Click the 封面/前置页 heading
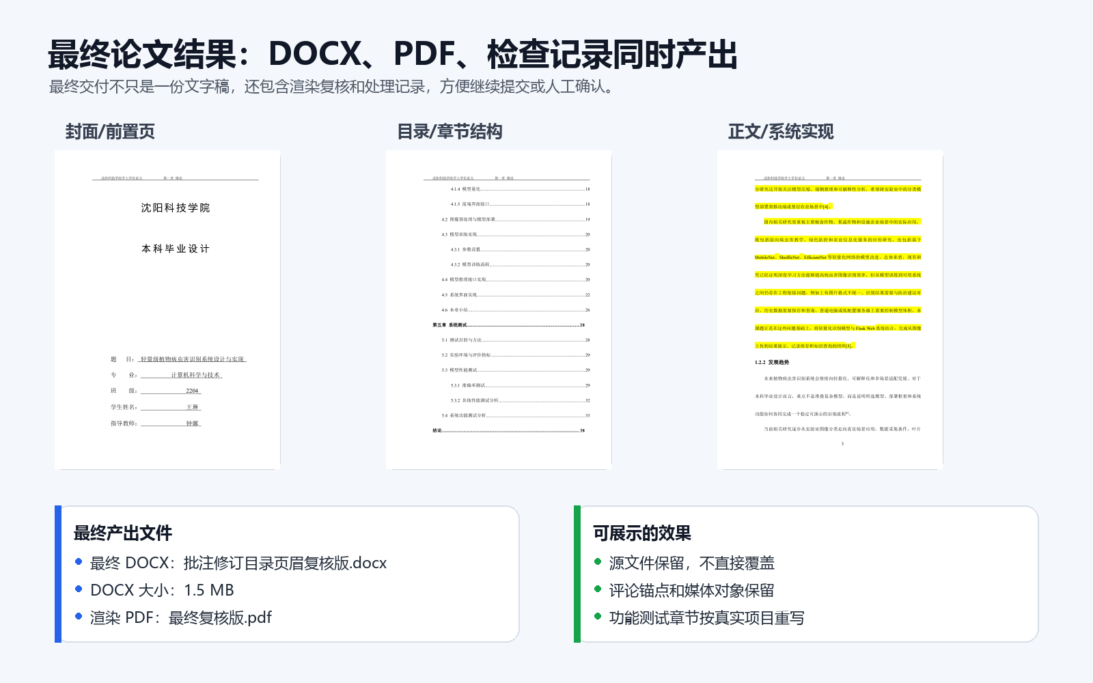The width and height of the screenshot is (1093, 683). (x=110, y=132)
